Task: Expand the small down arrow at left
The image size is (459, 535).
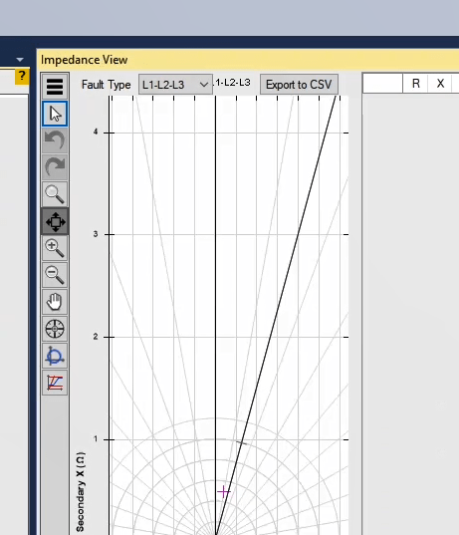Action: pos(20,60)
